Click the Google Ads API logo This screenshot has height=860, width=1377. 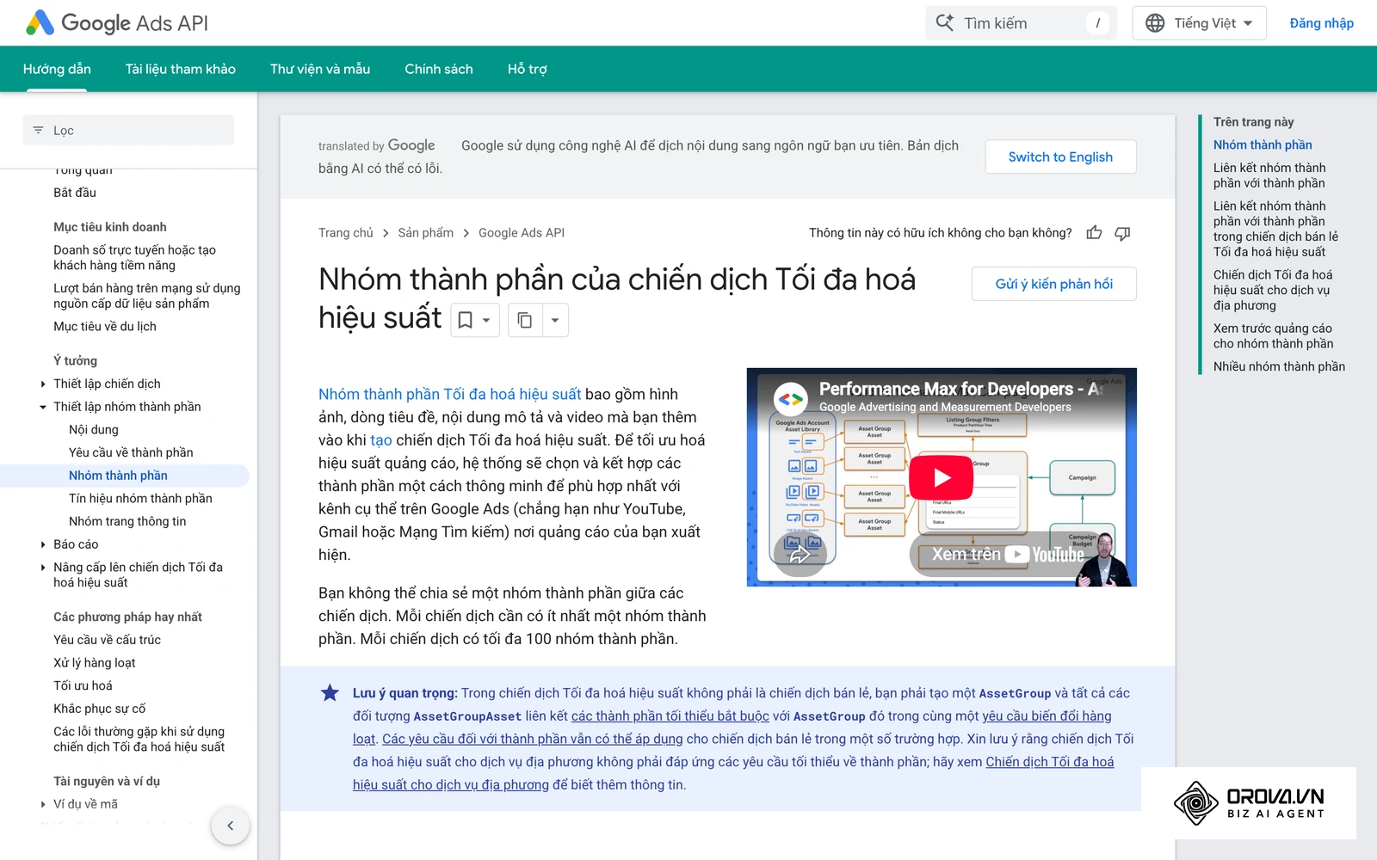pos(118,23)
